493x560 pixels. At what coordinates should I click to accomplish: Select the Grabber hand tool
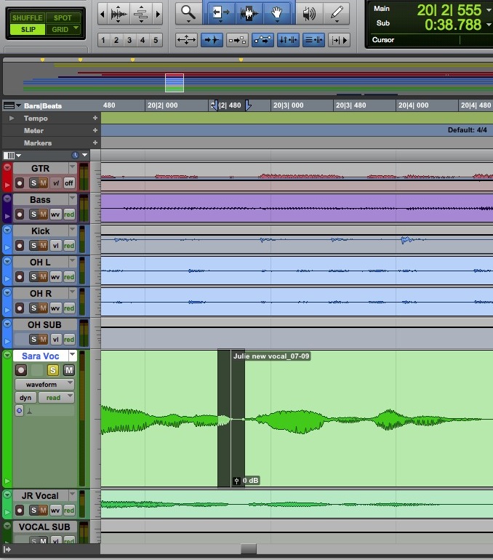click(x=276, y=13)
